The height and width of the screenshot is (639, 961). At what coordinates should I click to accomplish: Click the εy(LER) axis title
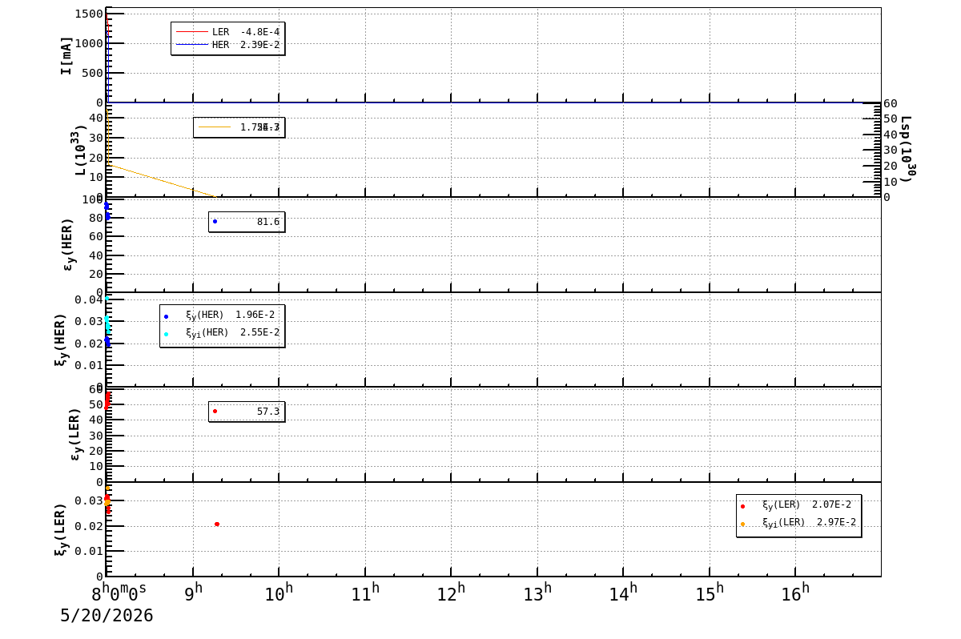pyautogui.click(x=75, y=434)
